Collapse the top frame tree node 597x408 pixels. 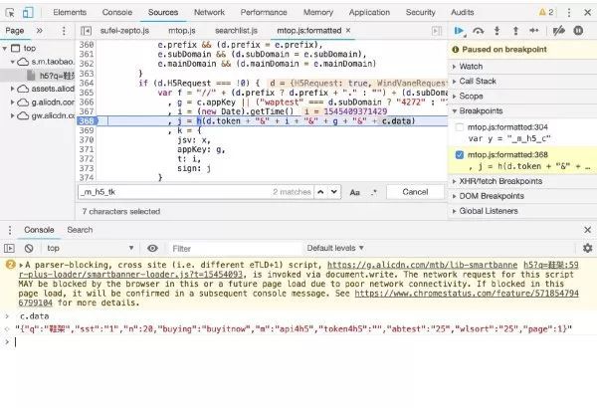tap(5, 49)
